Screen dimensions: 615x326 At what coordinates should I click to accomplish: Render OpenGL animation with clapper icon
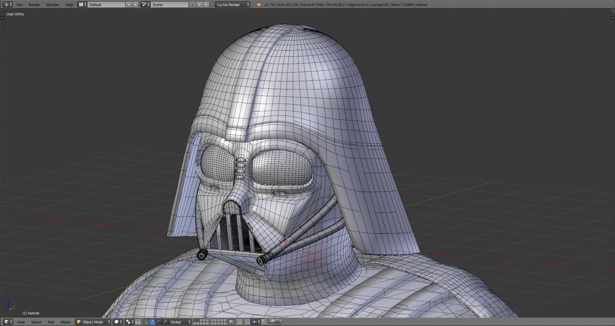(x=278, y=322)
